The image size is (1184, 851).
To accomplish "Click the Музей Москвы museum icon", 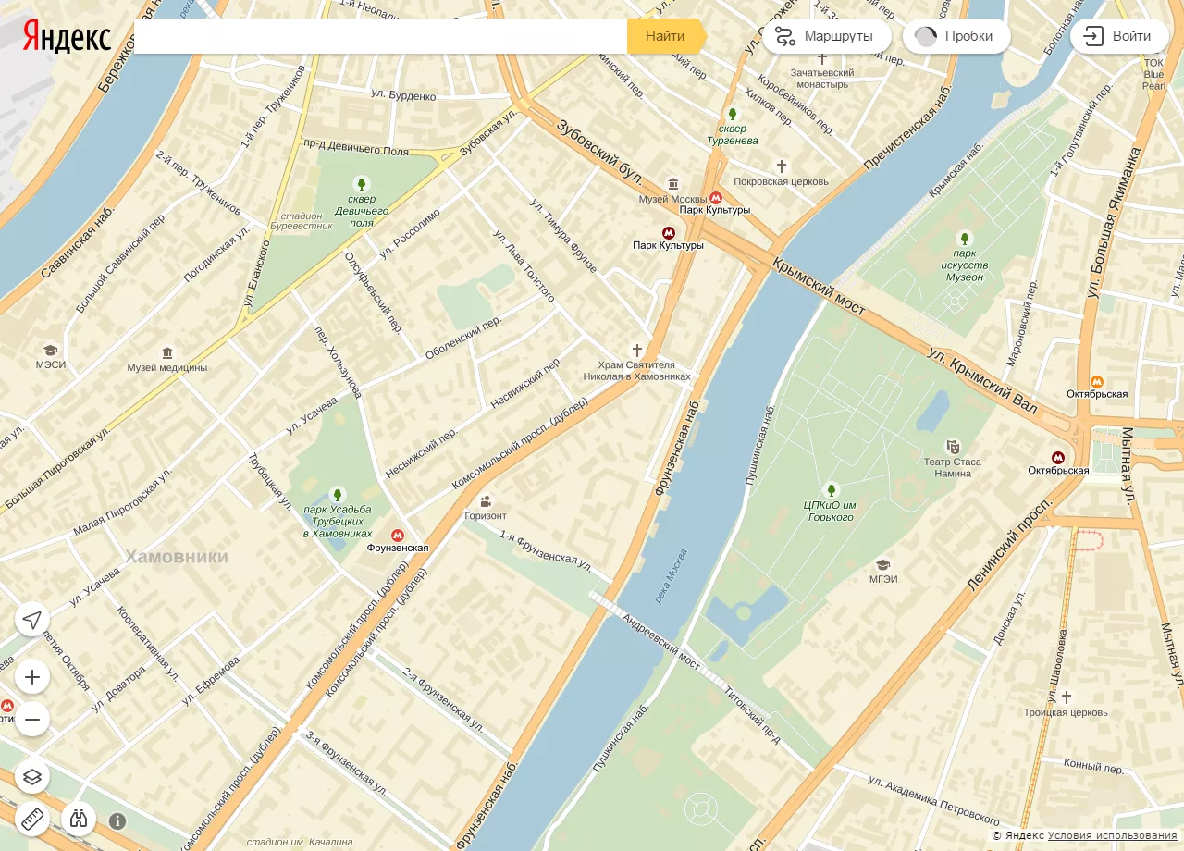I will (672, 184).
